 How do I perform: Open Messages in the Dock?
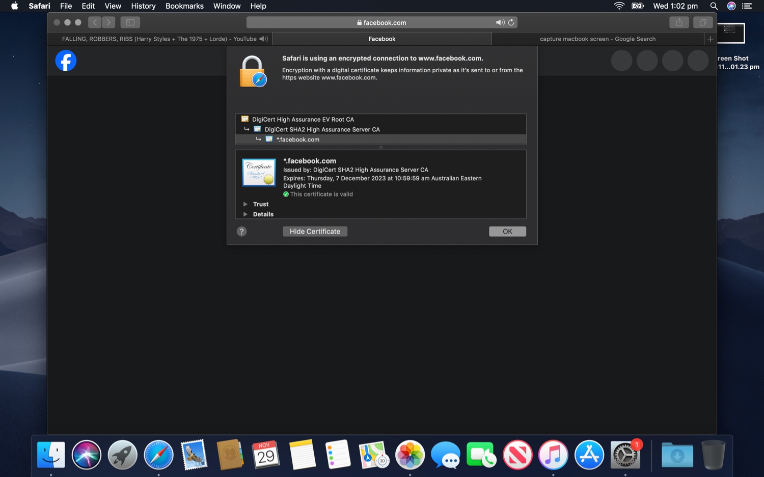tap(446, 455)
